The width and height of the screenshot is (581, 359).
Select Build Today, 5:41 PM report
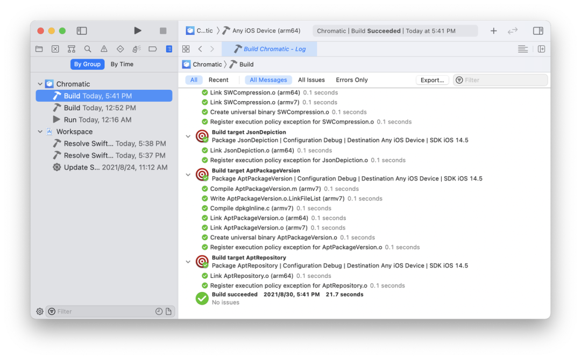(104, 96)
